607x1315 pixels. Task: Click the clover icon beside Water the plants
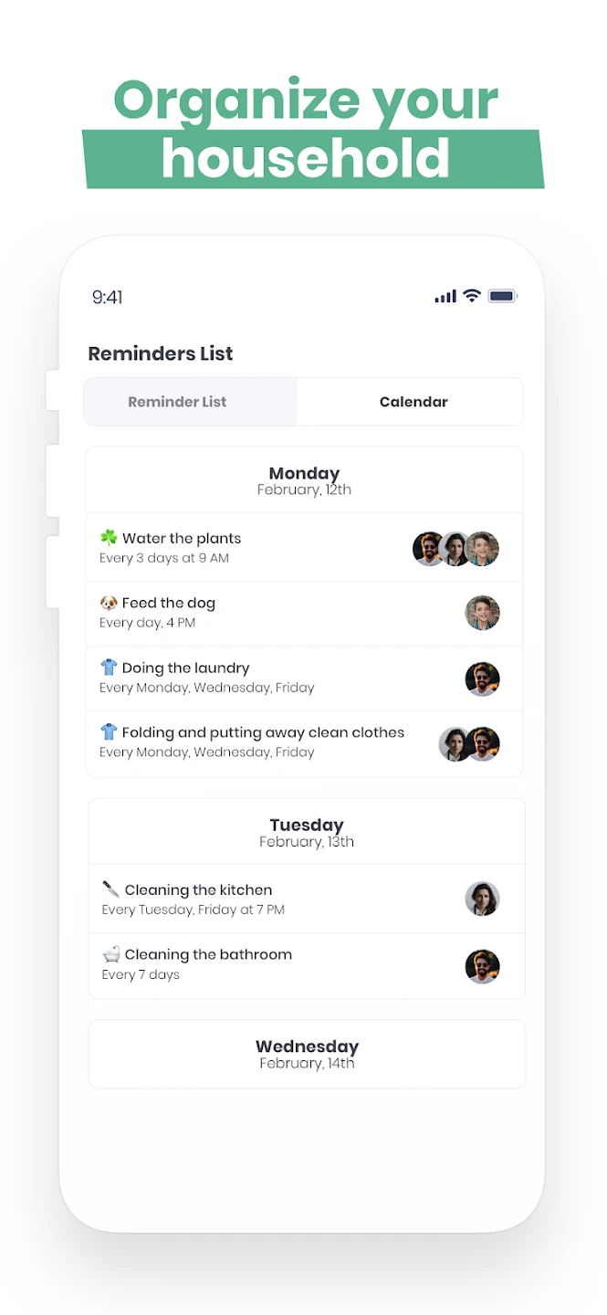coord(109,538)
